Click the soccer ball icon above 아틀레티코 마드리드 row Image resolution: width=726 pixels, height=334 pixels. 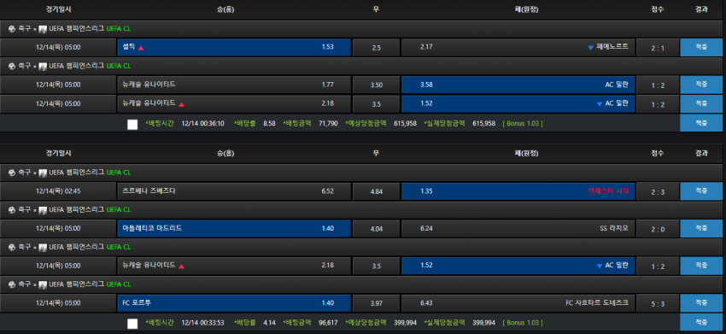12,209
